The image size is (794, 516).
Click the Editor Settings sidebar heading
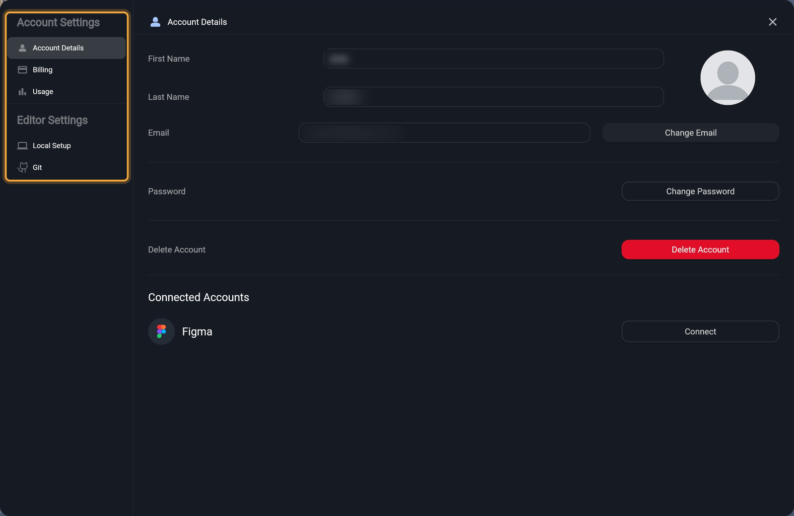[x=52, y=120]
